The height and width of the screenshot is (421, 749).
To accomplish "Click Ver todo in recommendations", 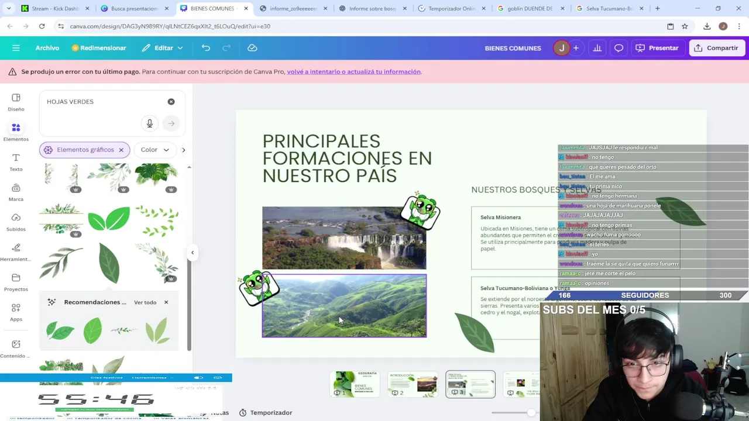I will click(145, 302).
